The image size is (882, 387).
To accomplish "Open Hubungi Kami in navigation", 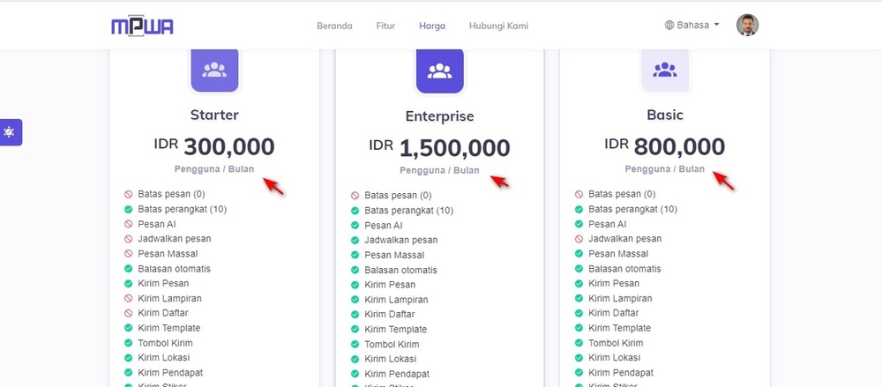I will click(x=499, y=26).
